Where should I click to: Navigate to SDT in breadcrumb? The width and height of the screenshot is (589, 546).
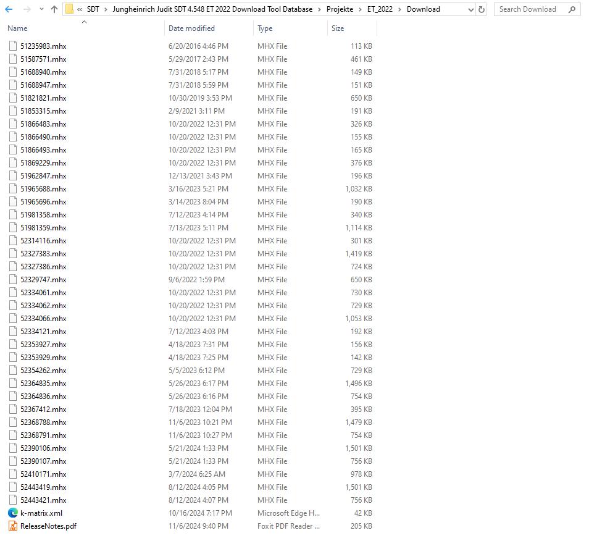pos(93,9)
